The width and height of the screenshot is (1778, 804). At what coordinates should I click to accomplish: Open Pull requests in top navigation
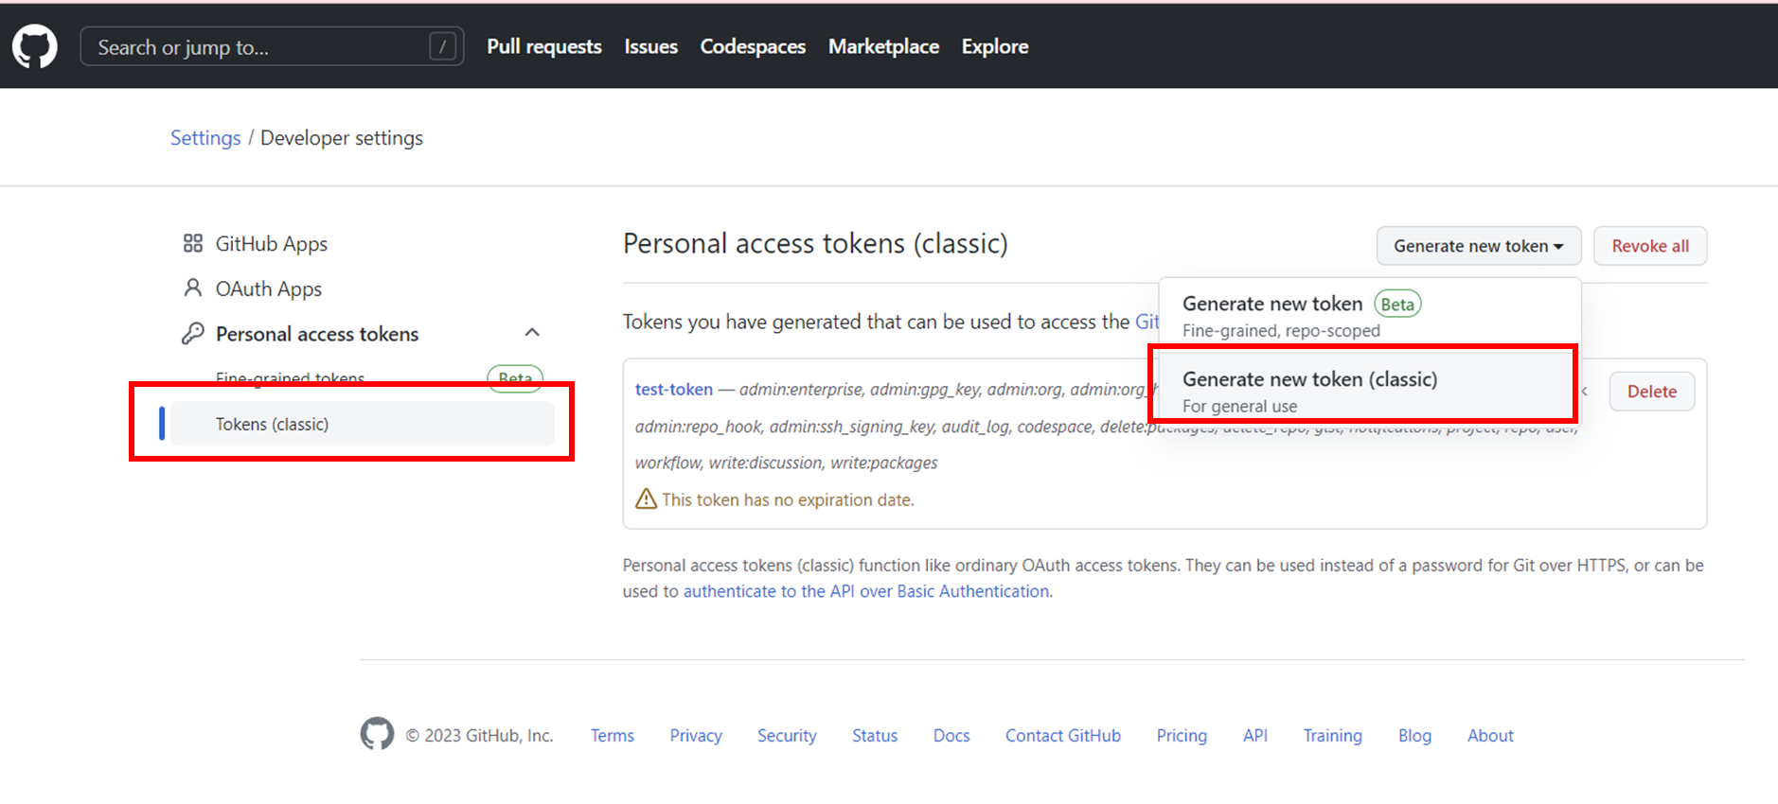[544, 46]
